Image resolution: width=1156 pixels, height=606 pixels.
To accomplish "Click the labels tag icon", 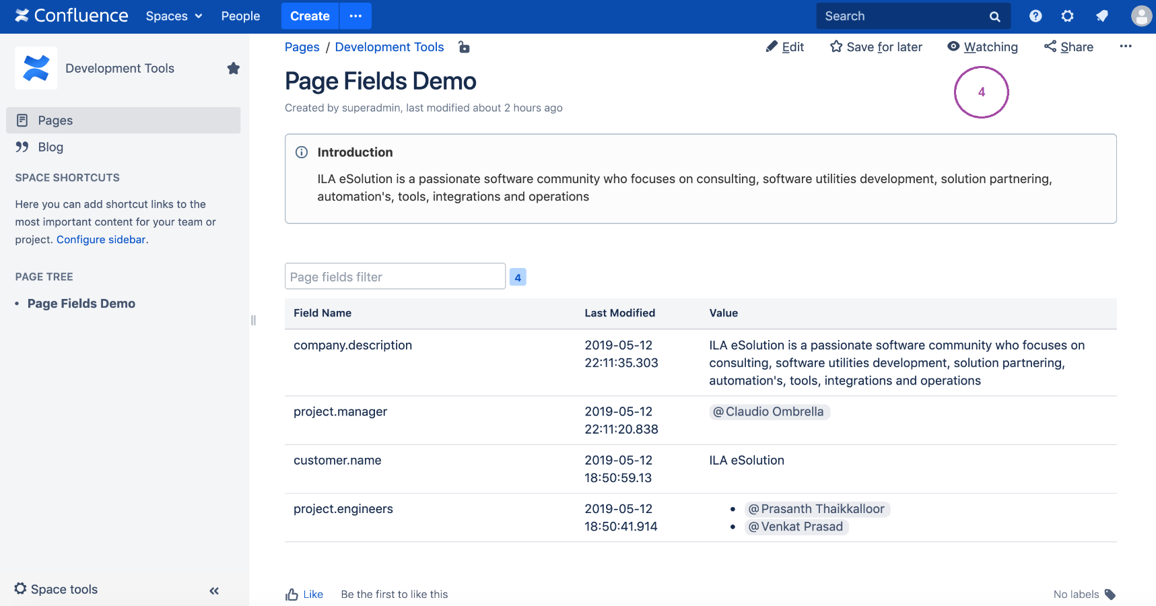I will 1110,595.
